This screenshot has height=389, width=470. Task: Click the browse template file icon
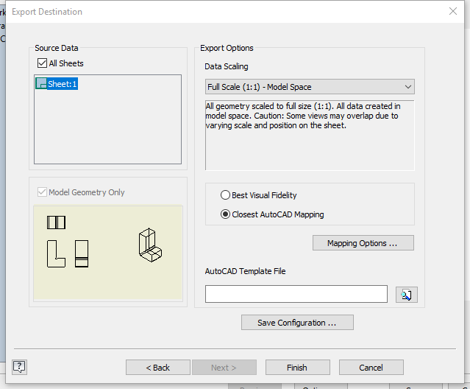click(x=406, y=295)
